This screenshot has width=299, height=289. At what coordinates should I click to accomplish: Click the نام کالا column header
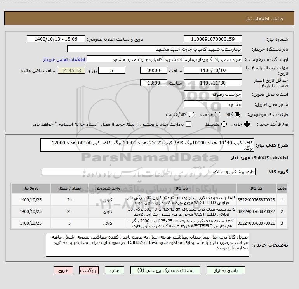pos(182,189)
